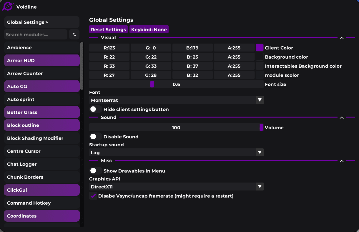Toggle Hide client settings button switch
Screen dimensions: 359x232
pos(96,109)
